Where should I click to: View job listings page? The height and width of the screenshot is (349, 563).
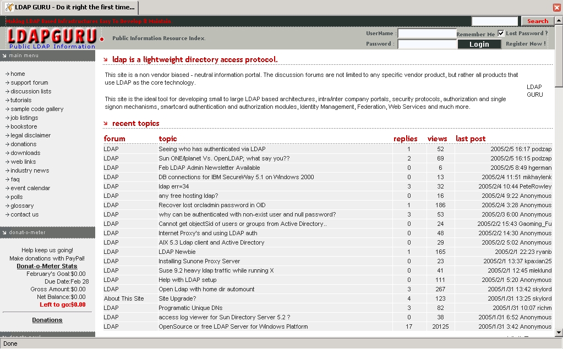click(x=24, y=118)
